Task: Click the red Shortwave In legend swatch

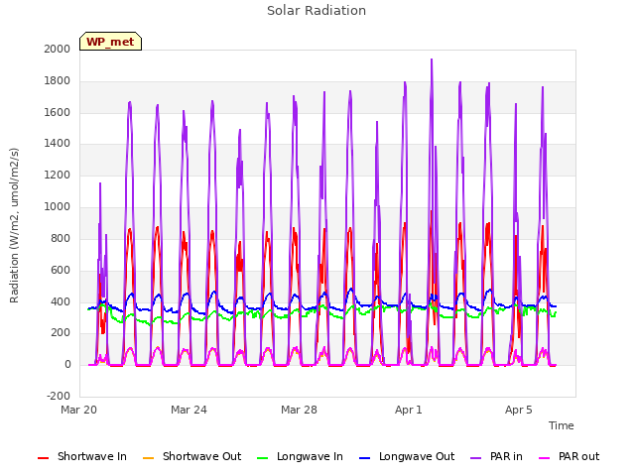Action: [43, 458]
